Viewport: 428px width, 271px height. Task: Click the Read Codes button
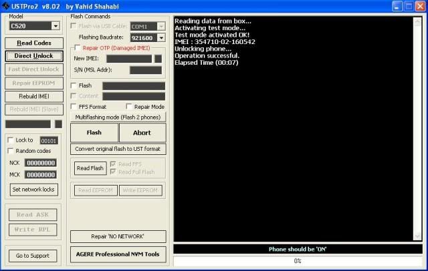pos(34,43)
